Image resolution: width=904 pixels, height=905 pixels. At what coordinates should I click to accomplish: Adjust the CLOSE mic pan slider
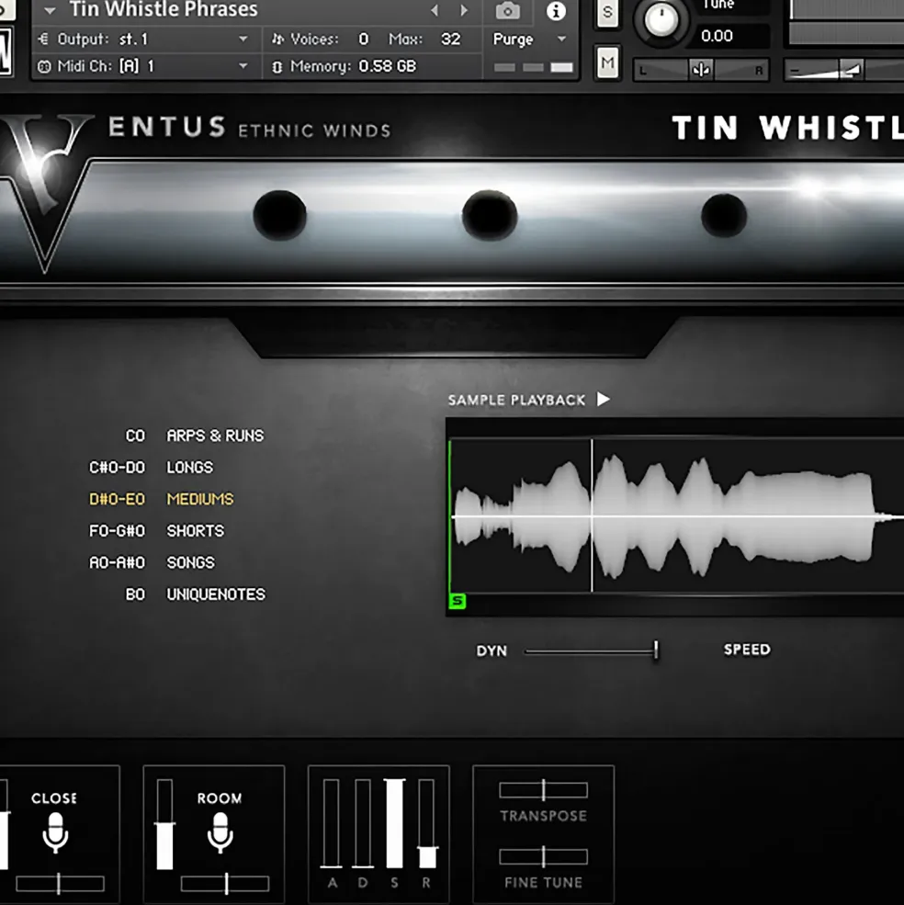pyautogui.click(x=60, y=884)
